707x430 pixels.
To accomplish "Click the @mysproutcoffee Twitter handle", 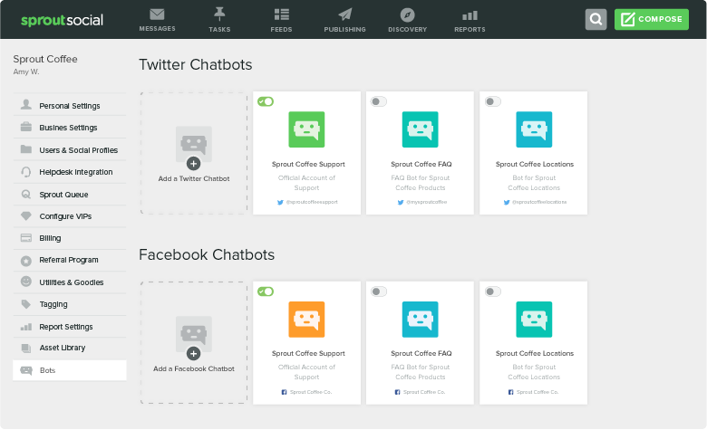I will point(427,202).
